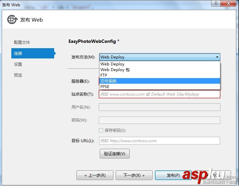Viewport: 239px width, 186px height.
Task: Click the globe publish icon in header
Action: (x=13, y=20)
